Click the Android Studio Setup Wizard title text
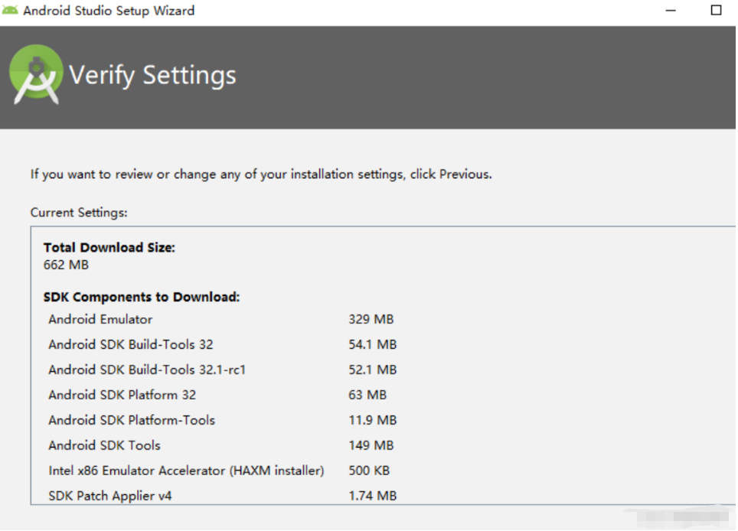The image size is (738, 531). click(x=109, y=11)
